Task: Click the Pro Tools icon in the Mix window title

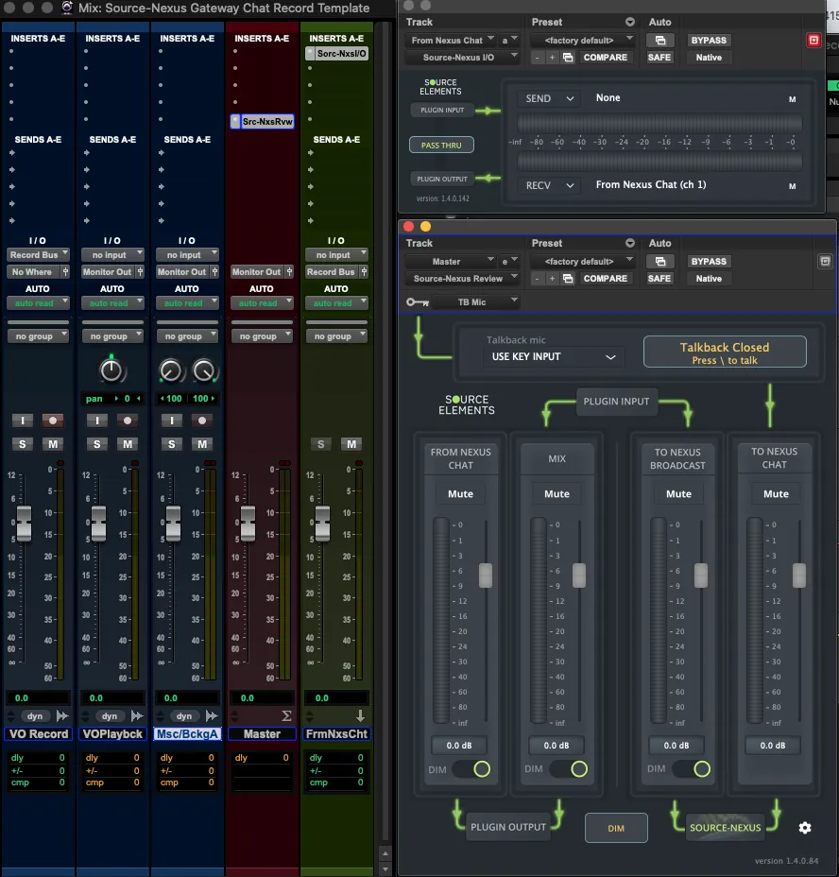Action: pyautogui.click(x=66, y=8)
